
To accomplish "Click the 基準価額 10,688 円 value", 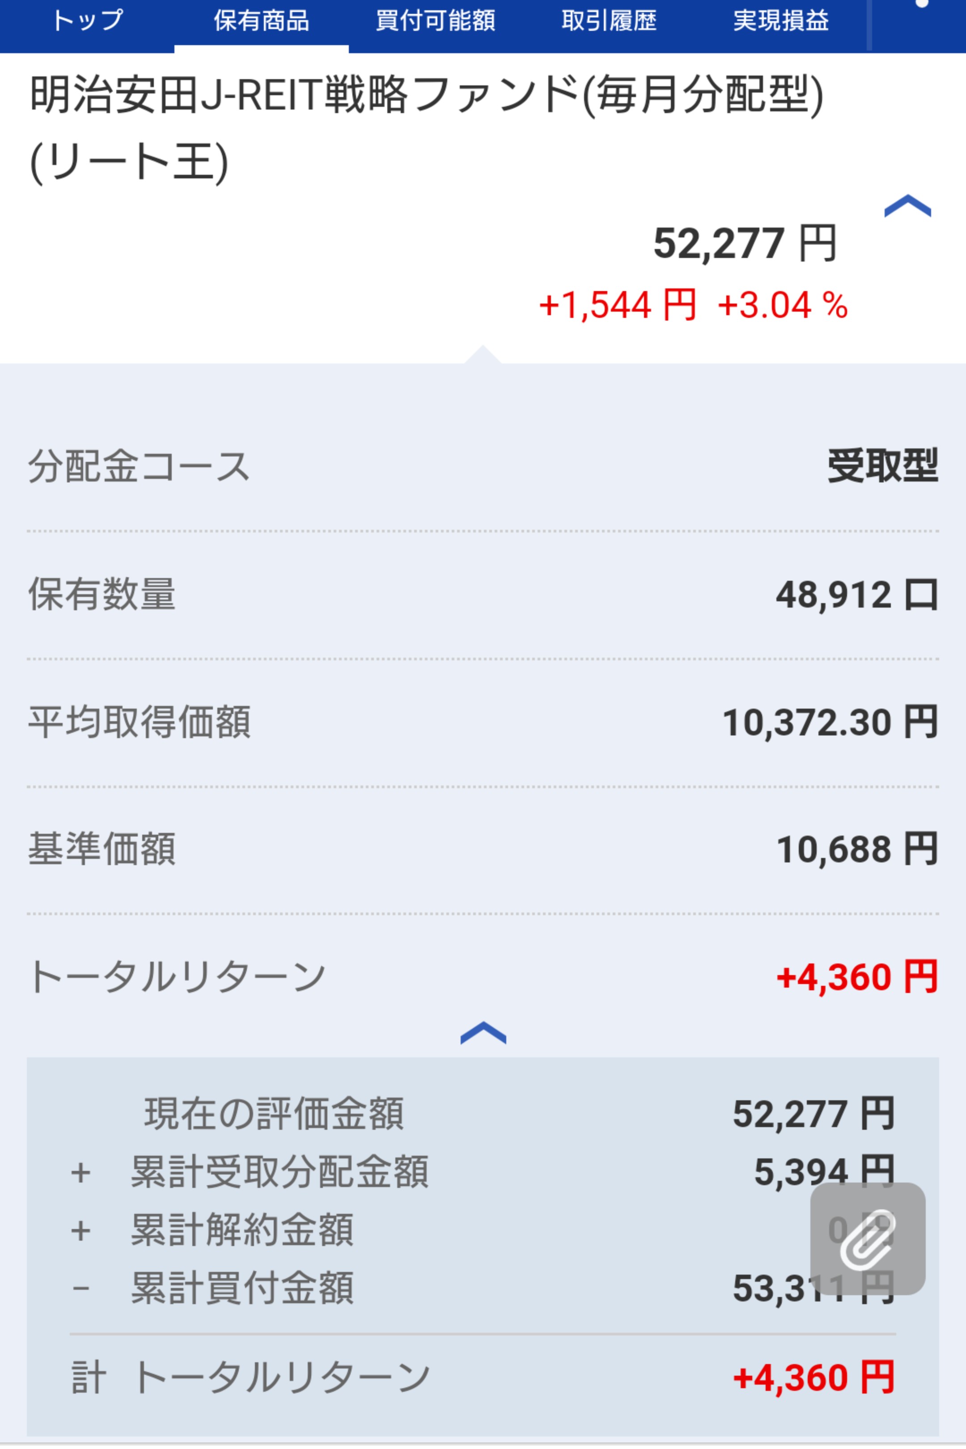I will tap(856, 850).
